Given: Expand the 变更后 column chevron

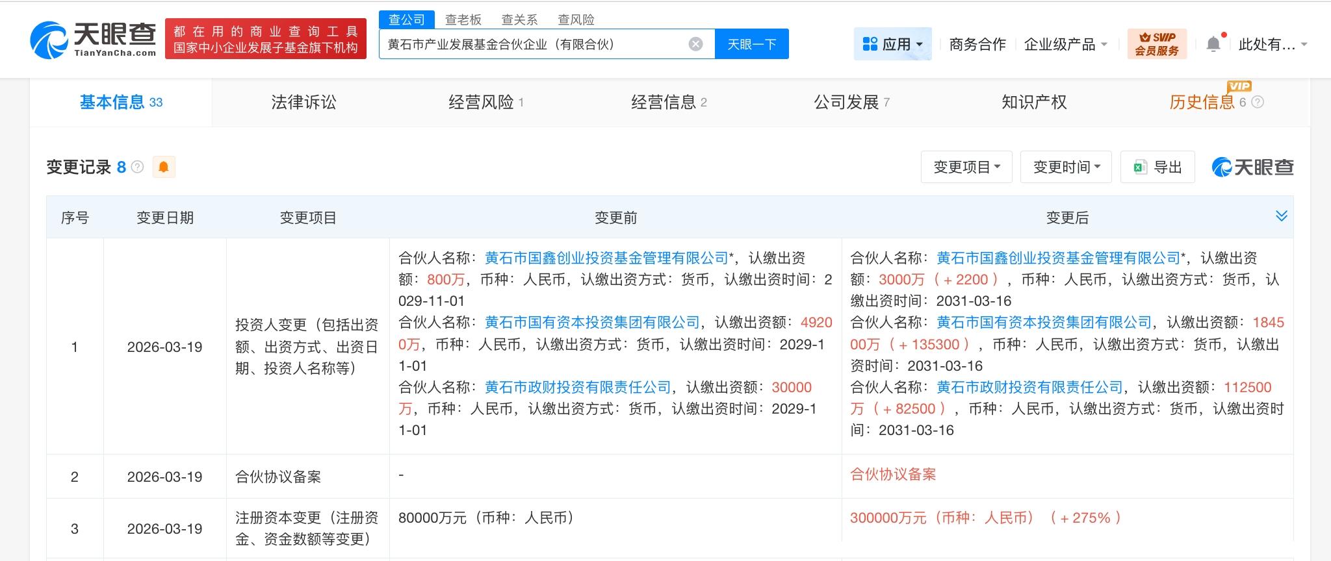Looking at the screenshot, I should [x=1281, y=216].
